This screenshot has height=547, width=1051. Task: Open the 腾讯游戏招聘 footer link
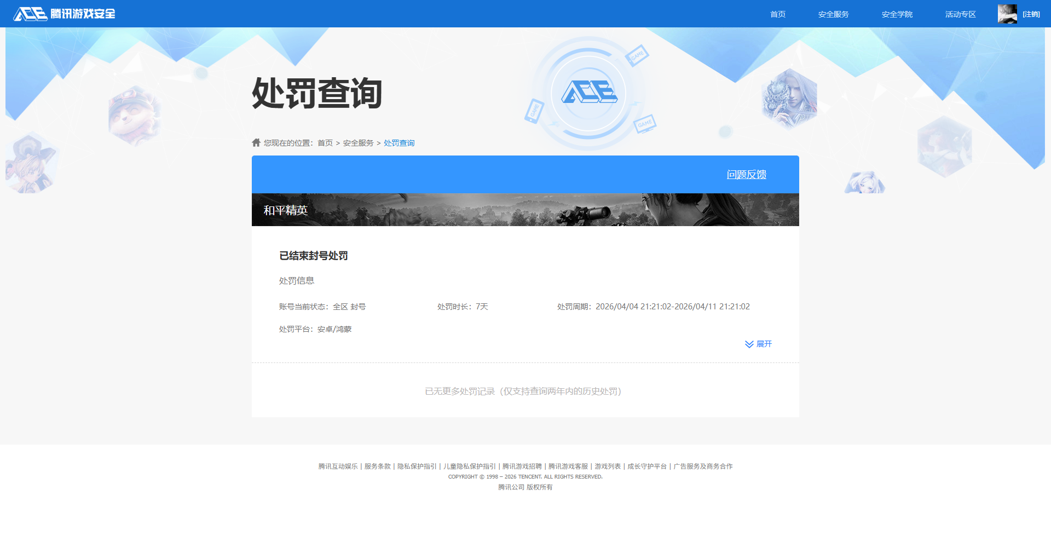[x=522, y=467]
